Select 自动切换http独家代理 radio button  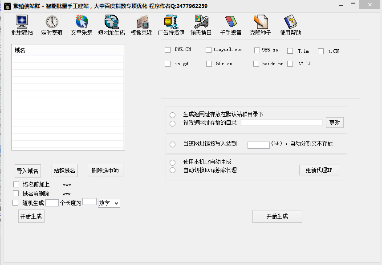[x=172, y=170]
